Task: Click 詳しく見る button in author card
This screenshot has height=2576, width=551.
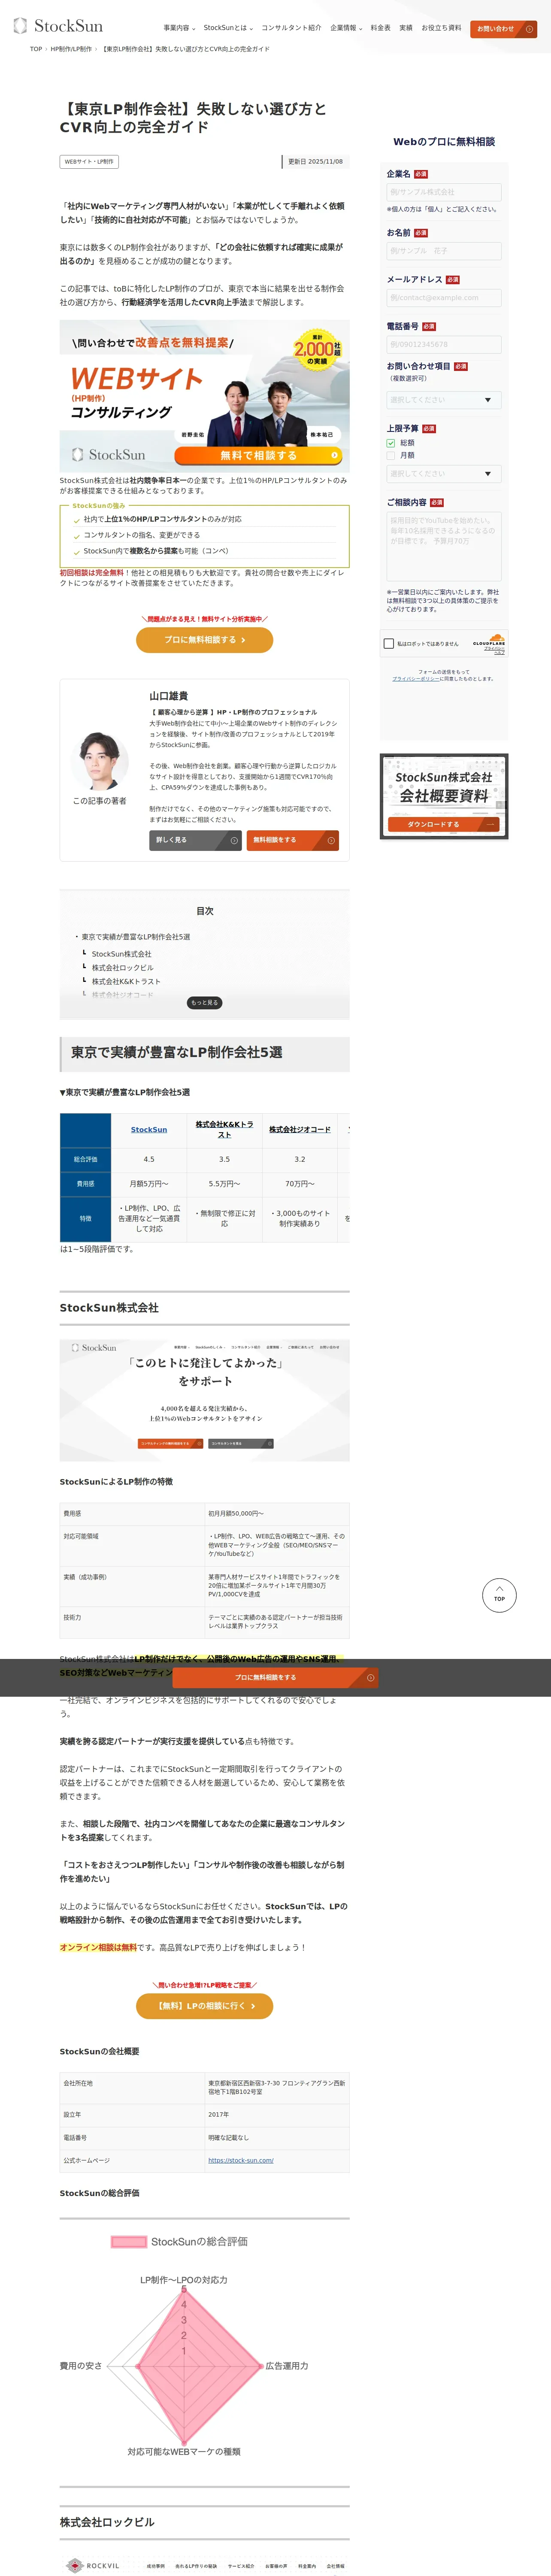Action: click(195, 840)
